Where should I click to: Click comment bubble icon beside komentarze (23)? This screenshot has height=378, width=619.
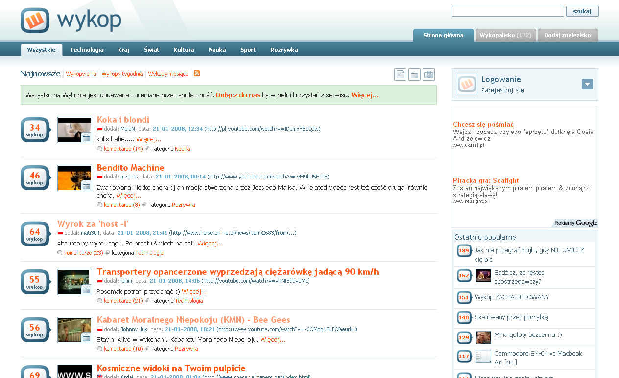pyautogui.click(x=60, y=253)
